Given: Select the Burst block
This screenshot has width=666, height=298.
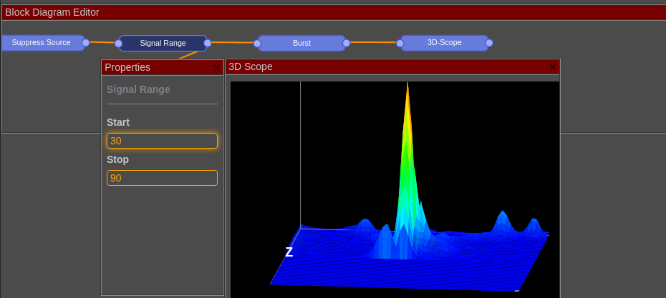Looking at the screenshot, I should click(x=301, y=44).
